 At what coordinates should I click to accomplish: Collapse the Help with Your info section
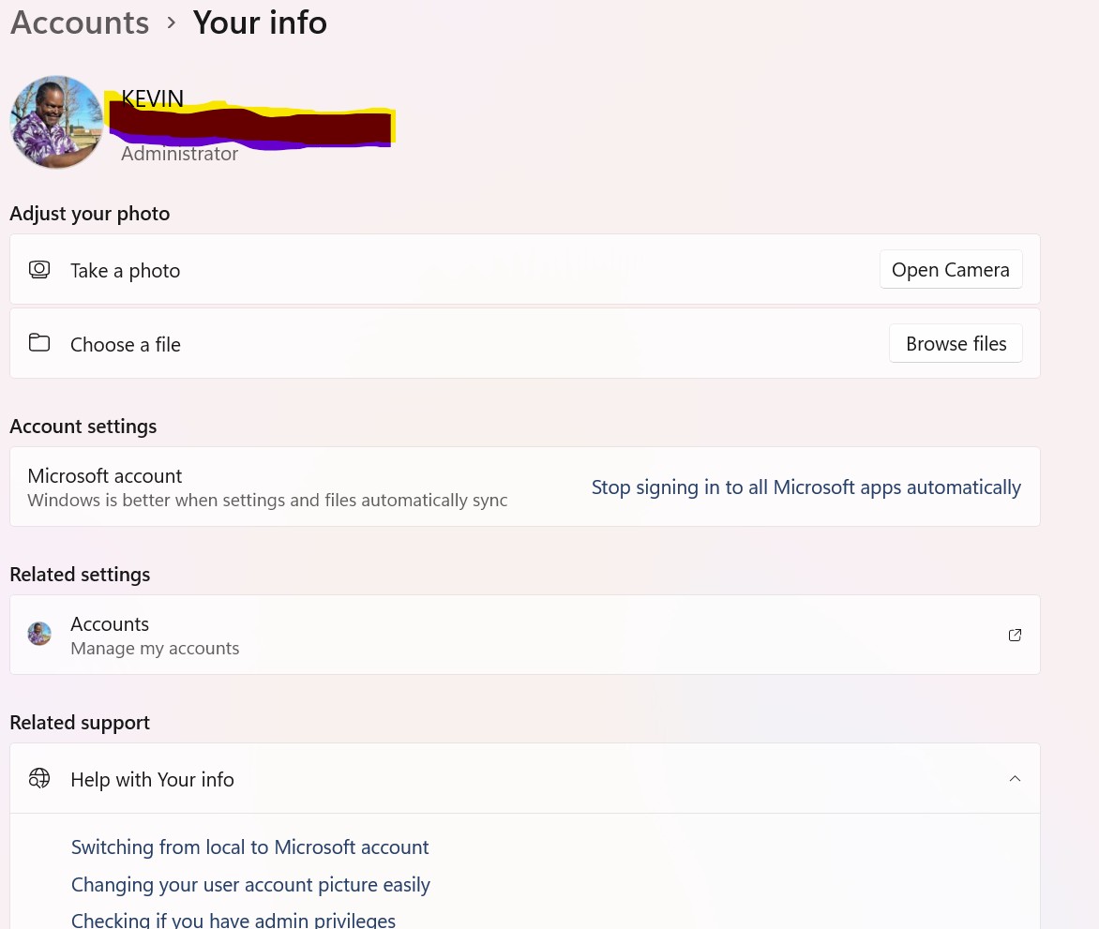point(1015,778)
